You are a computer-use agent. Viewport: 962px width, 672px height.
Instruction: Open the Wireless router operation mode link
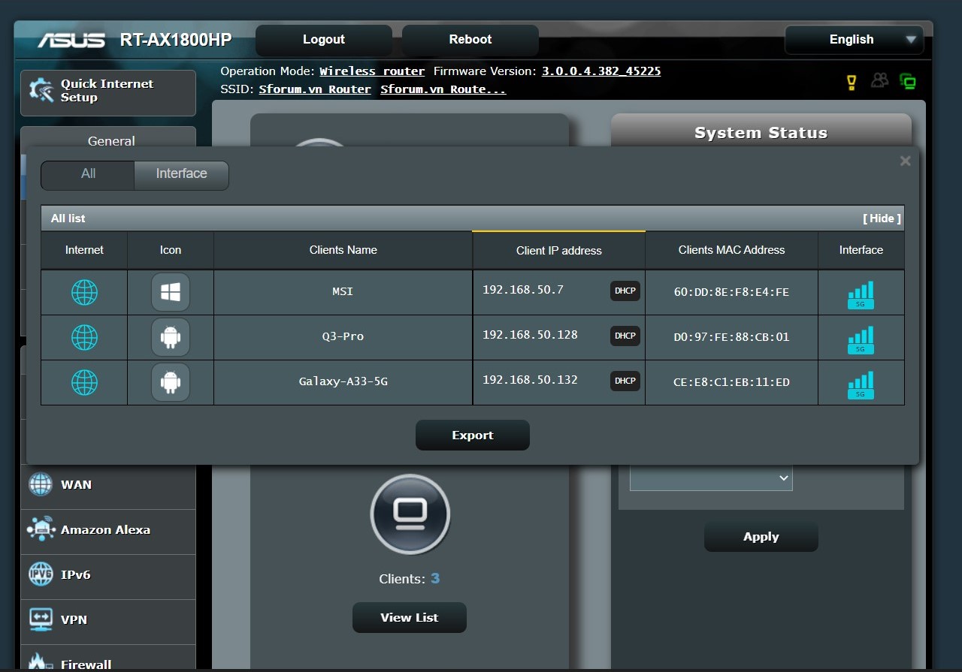[372, 71]
